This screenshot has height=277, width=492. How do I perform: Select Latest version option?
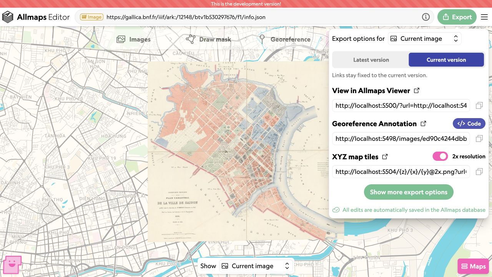[x=371, y=60]
